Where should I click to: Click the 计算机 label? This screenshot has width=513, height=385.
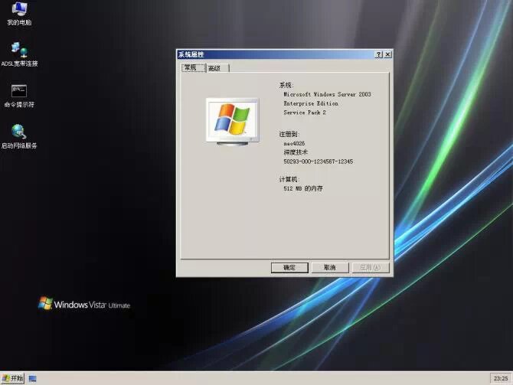289,179
